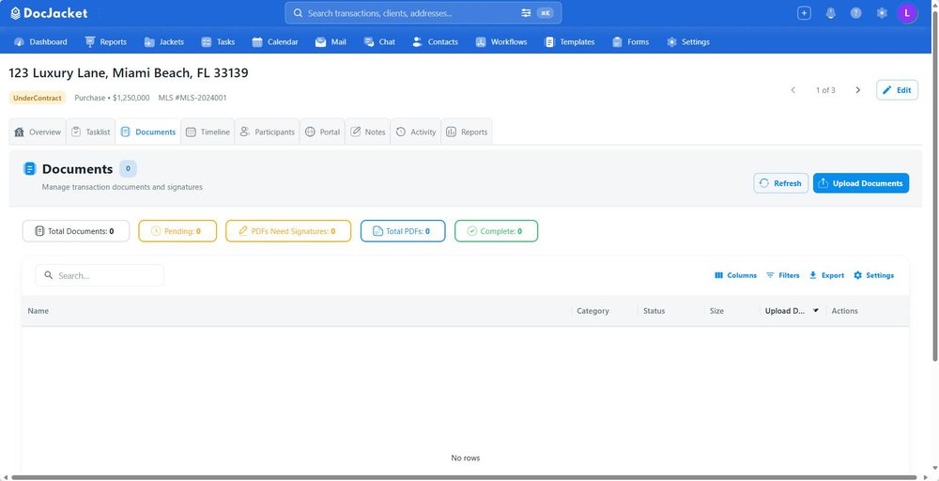Open Settings in navigation bar
This screenshot has height=481, width=939.
(688, 42)
